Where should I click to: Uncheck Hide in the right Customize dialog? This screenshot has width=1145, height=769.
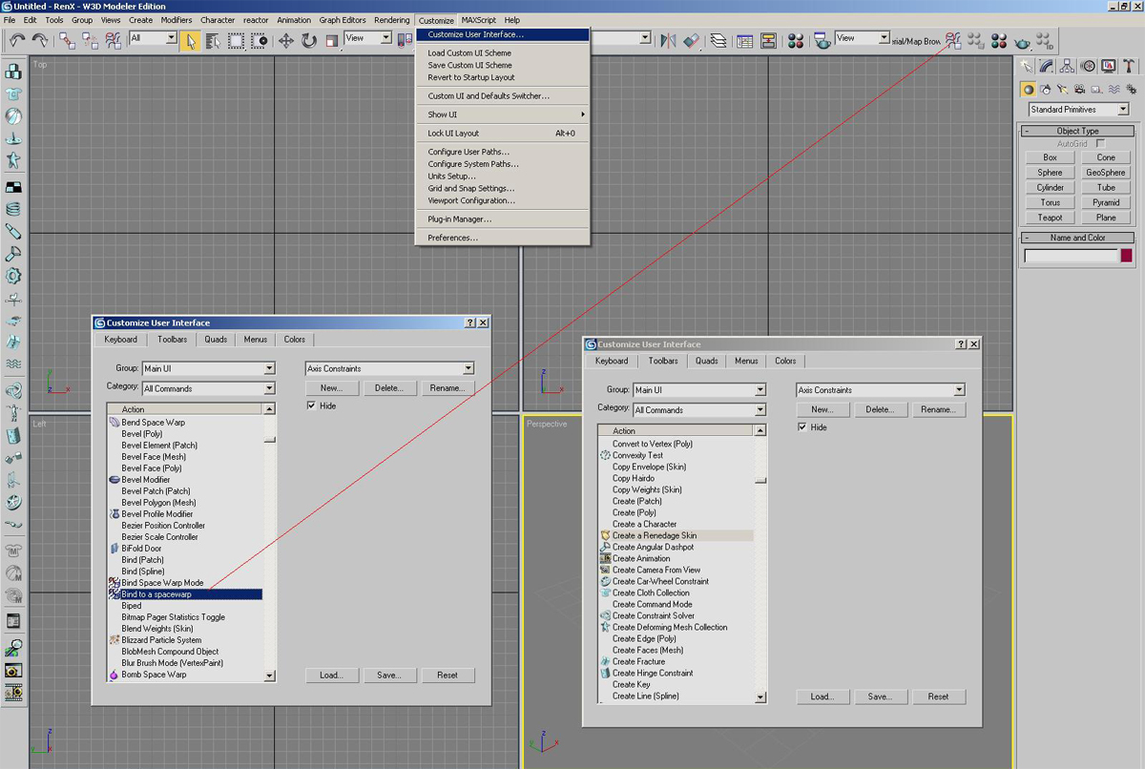coord(802,427)
